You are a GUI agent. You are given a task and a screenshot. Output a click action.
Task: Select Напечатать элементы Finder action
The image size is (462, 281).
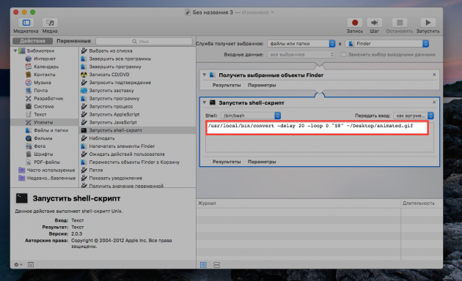tap(122, 146)
